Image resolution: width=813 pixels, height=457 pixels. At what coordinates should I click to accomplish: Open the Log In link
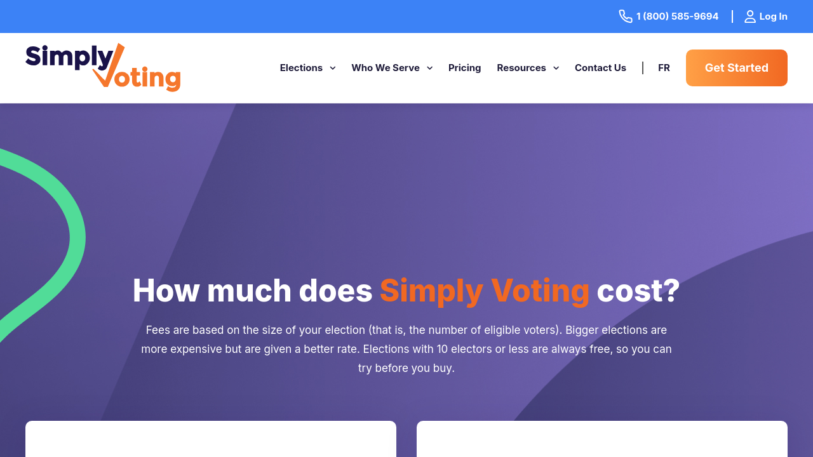tap(773, 17)
